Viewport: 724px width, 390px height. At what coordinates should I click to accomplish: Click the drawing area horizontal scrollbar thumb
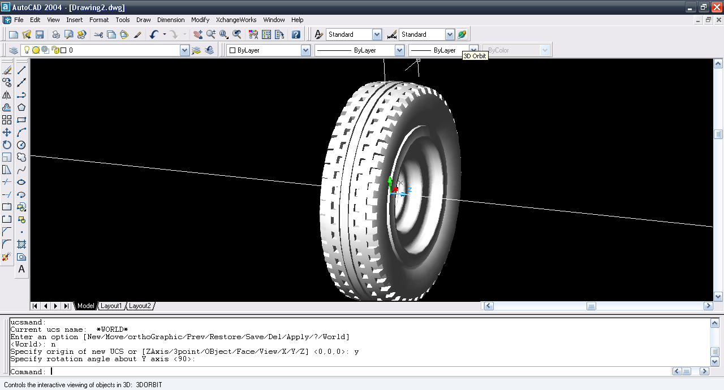click(591, 306)
